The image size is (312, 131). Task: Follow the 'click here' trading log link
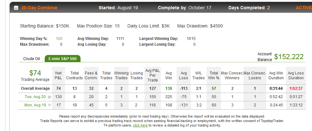(x=140, y=125)
